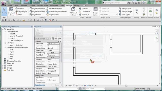
Task: Click Apply button in Properties
Action: 57,85
